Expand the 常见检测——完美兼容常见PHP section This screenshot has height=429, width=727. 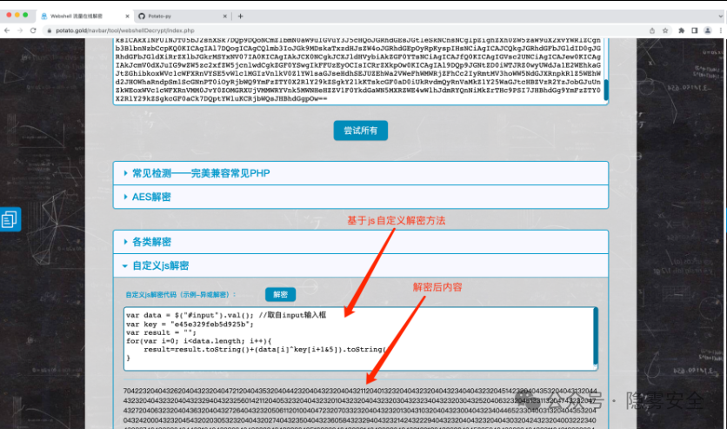pyautogui.click(x=361, y=173)
